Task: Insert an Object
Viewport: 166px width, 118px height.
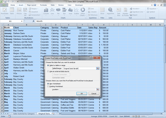Action: coord(133,15)
